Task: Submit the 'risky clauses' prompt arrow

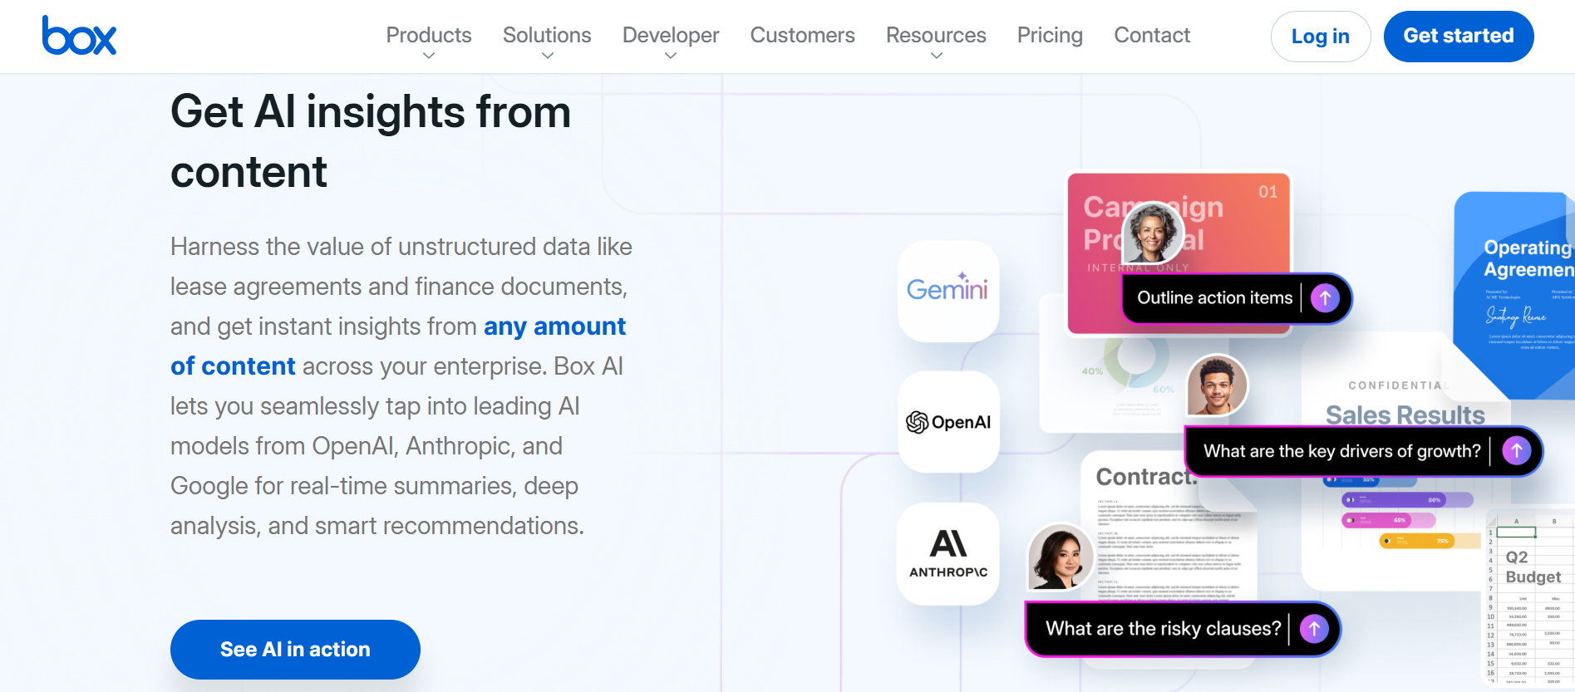Action: [1313, 629]
